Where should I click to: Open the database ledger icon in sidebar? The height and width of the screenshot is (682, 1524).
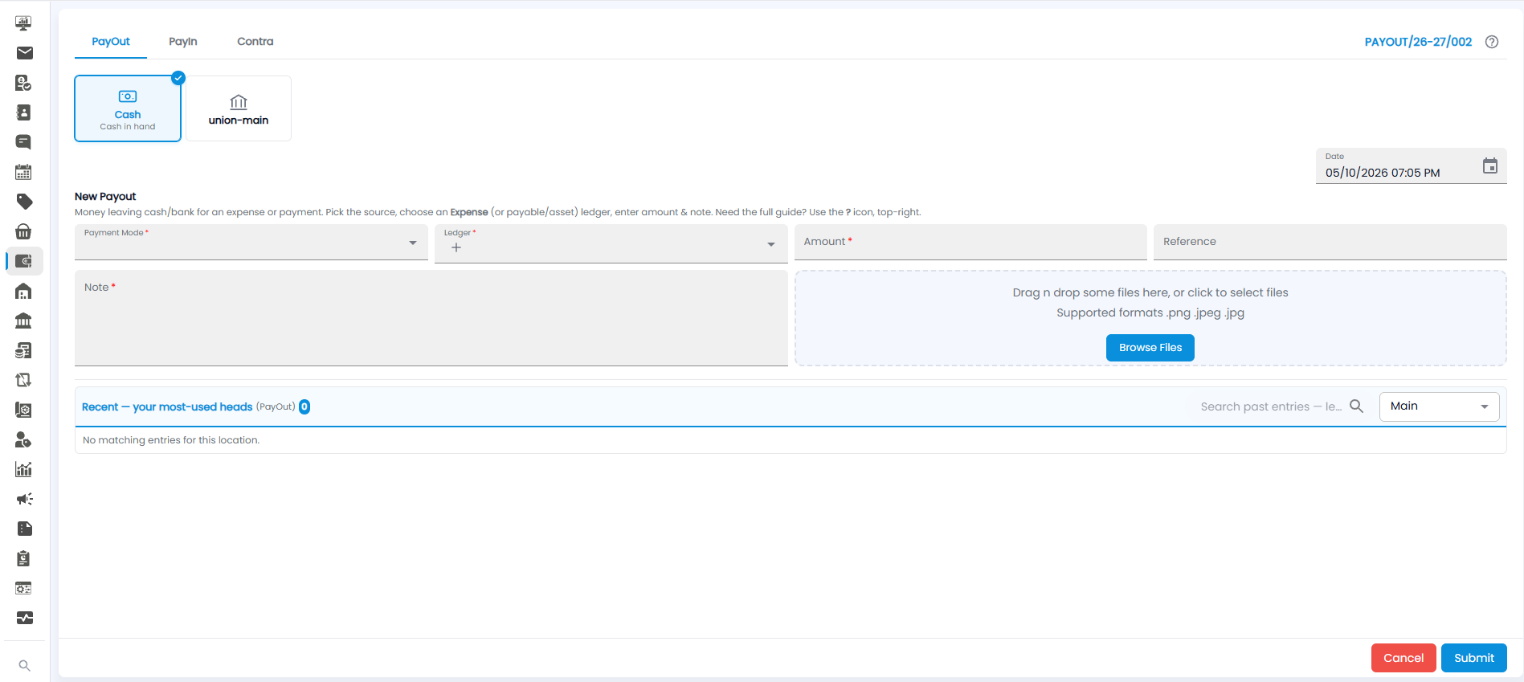coord(24,350)
